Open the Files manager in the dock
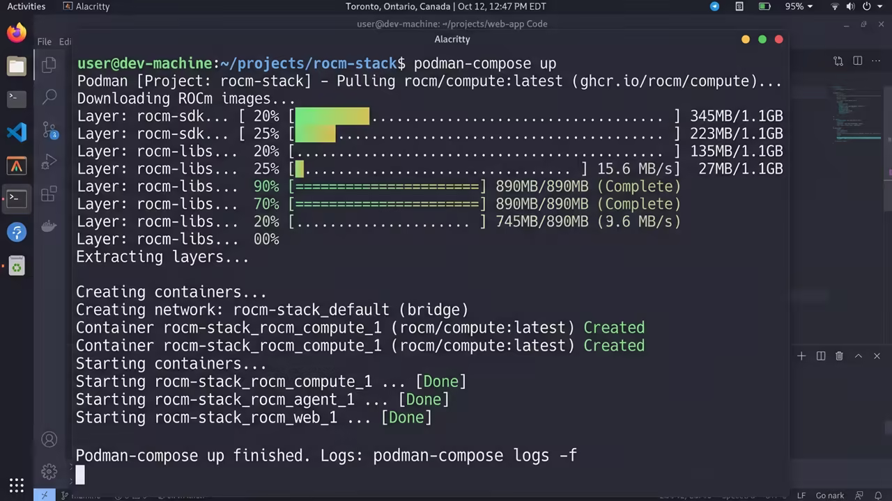 pos(17,66)
